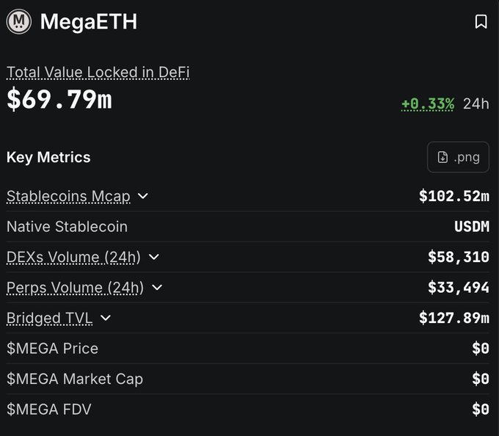Click the $127.89m bridged TVL value
499x436 pixels.
pyautogui.click(x=454, y=318)
